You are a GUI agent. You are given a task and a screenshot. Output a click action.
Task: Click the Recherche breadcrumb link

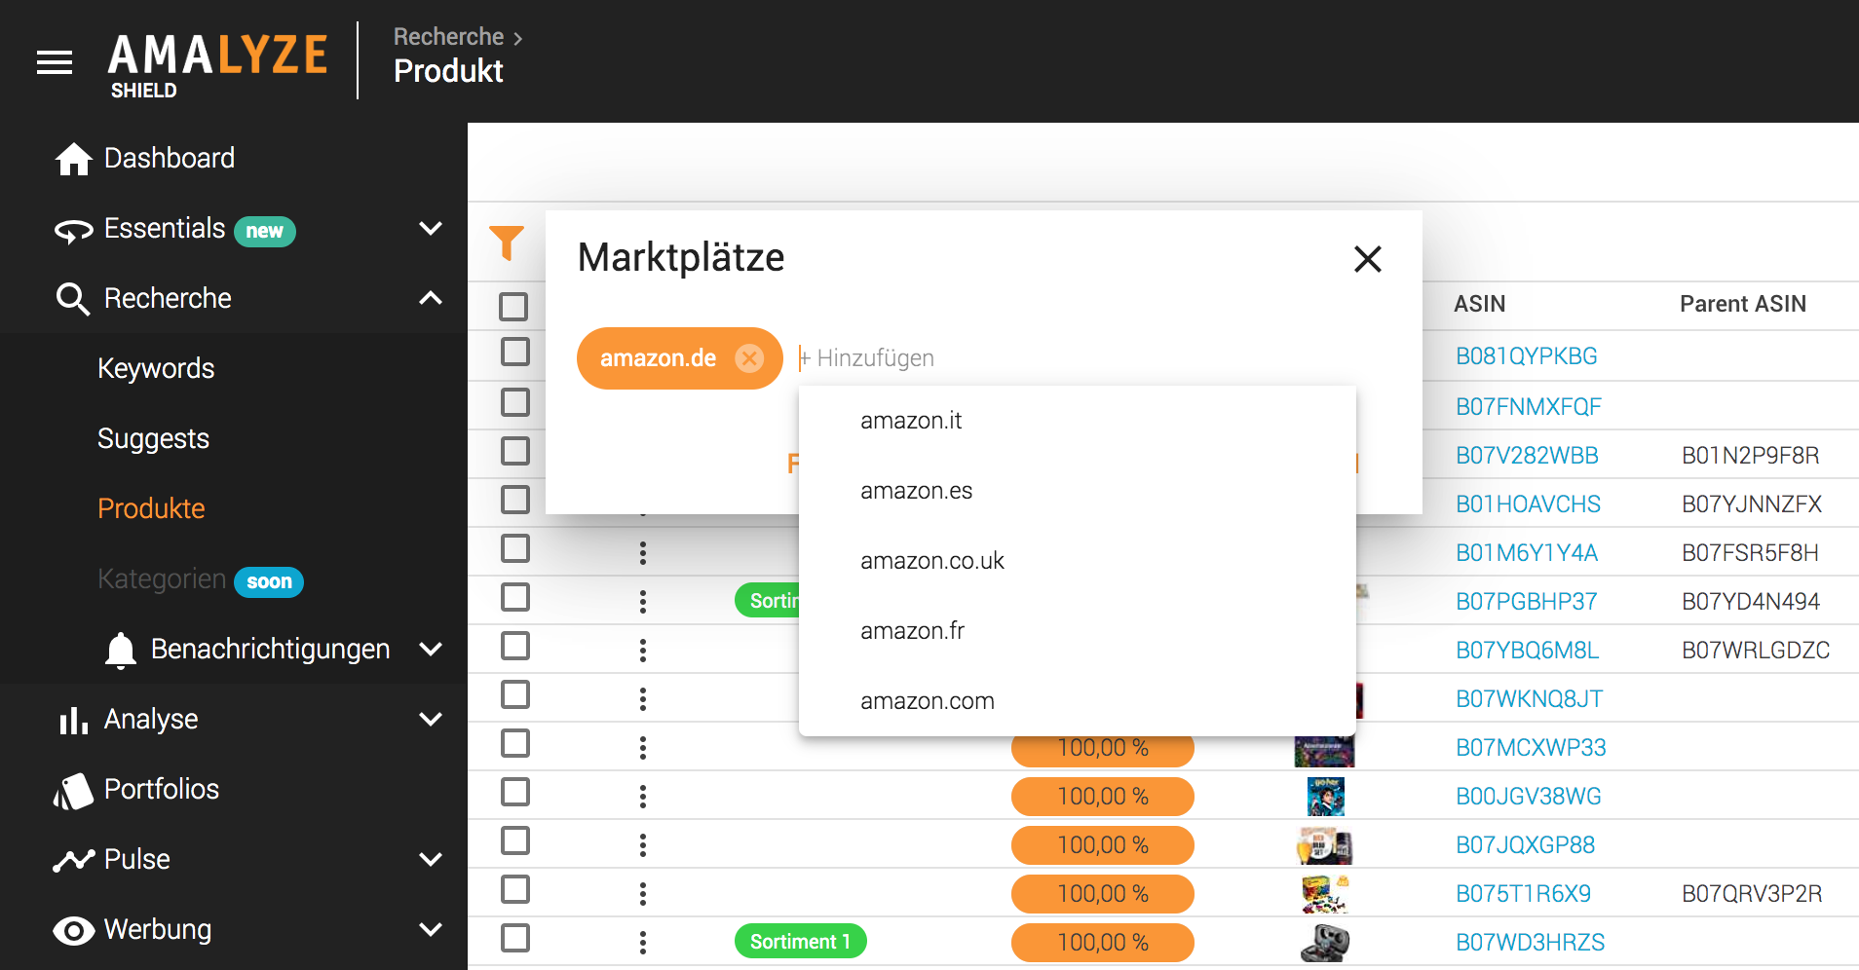[x=448, y=37]
